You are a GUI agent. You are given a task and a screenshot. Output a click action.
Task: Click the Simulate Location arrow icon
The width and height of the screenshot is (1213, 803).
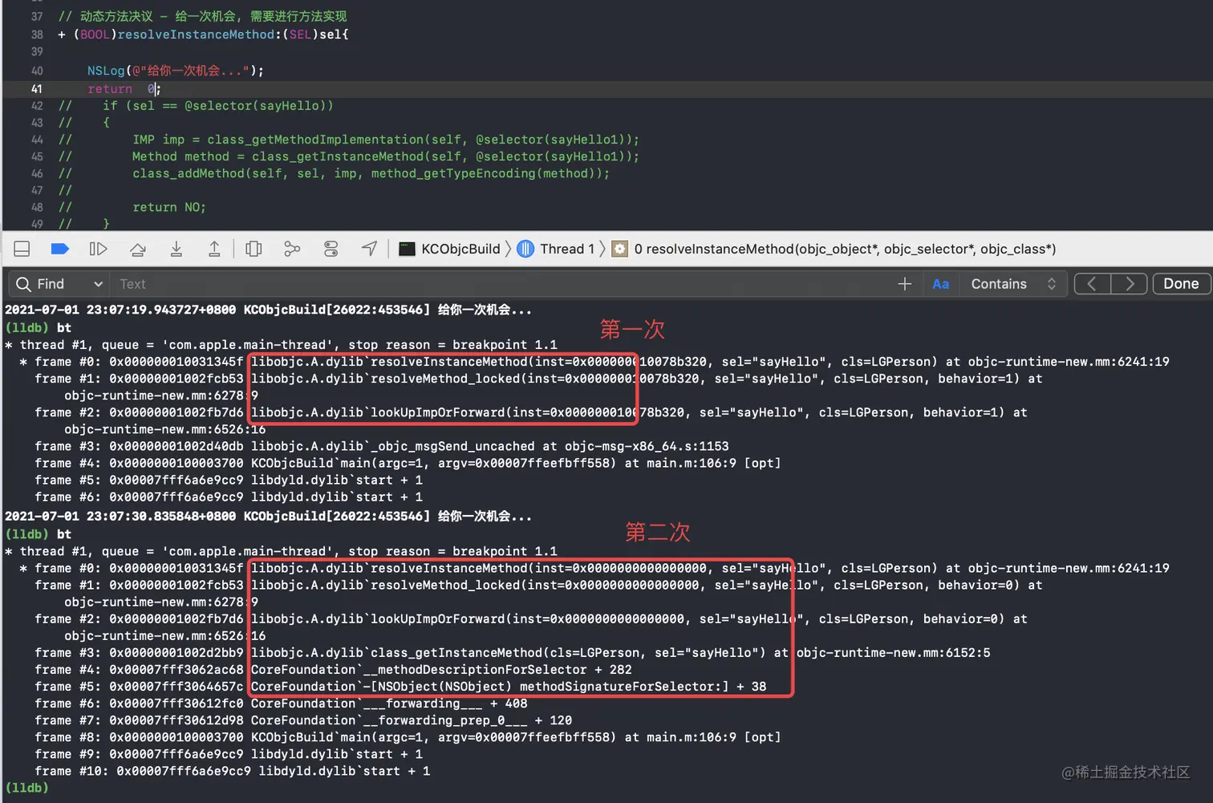pos(369,249)
